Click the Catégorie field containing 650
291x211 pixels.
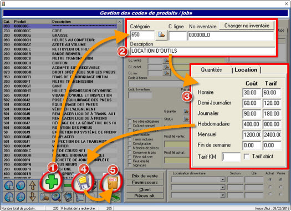(142, 36)
